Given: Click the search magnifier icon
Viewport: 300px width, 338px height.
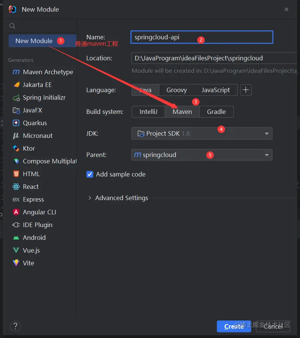Looking at the screenshot, I should coord(12,26).
